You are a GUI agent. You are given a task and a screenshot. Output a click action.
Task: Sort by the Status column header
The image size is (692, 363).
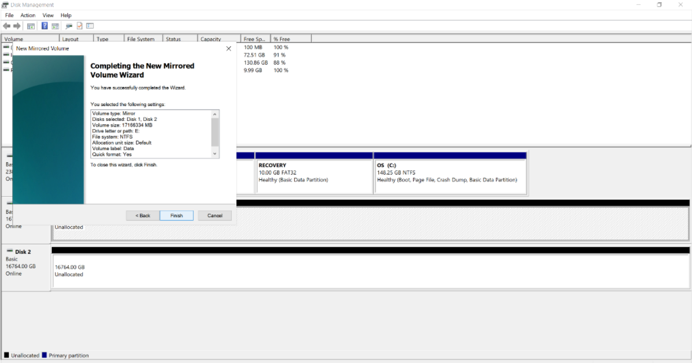coord(180,39)
